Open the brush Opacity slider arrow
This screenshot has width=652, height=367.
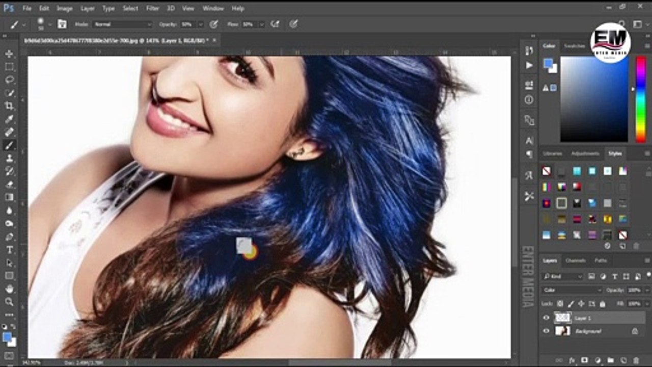tap(200, 24)
